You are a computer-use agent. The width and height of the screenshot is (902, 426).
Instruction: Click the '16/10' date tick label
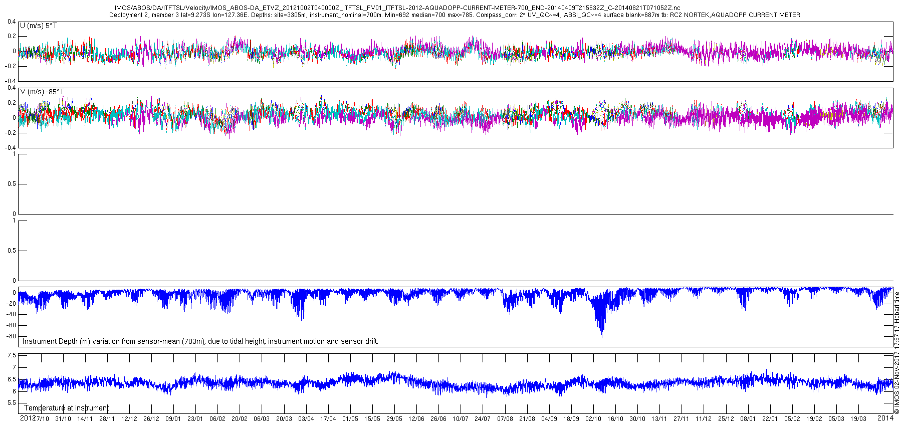[615, 419]
